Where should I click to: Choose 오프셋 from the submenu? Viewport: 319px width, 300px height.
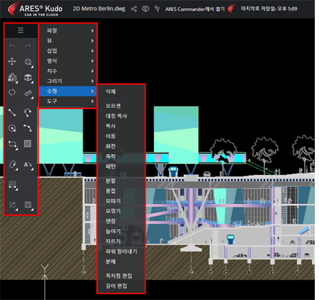122,106
